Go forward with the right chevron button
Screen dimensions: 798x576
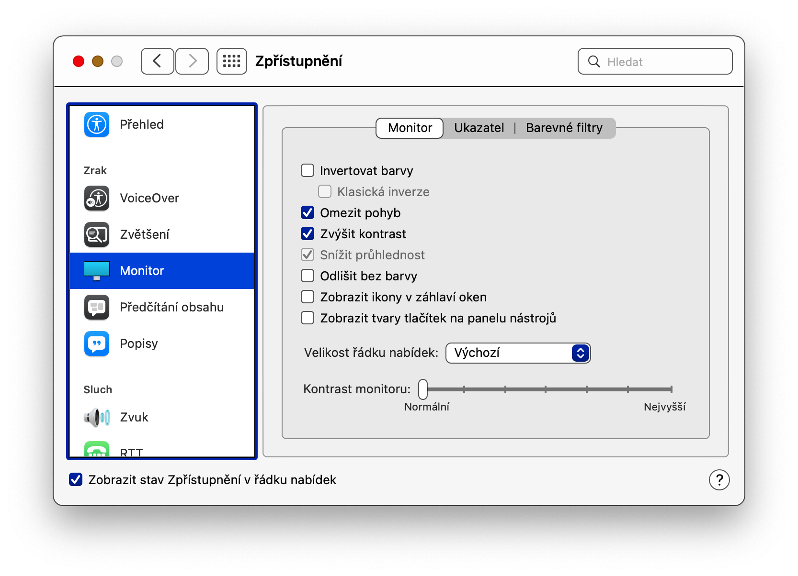click(192, 61)
